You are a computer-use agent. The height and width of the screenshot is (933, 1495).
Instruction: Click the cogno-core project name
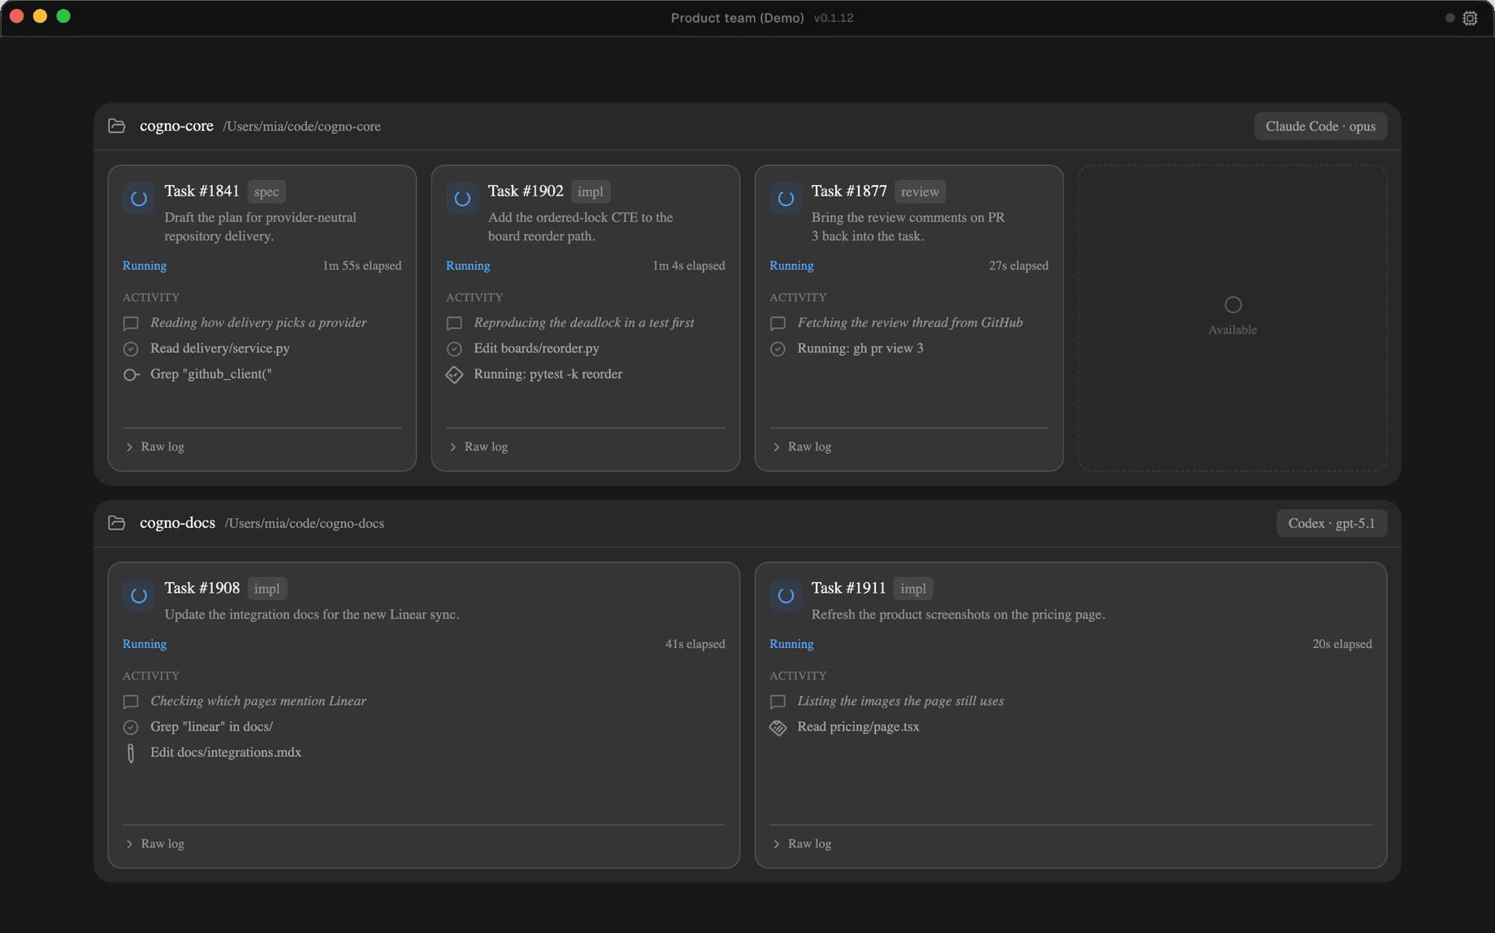[x=176, y=126]
